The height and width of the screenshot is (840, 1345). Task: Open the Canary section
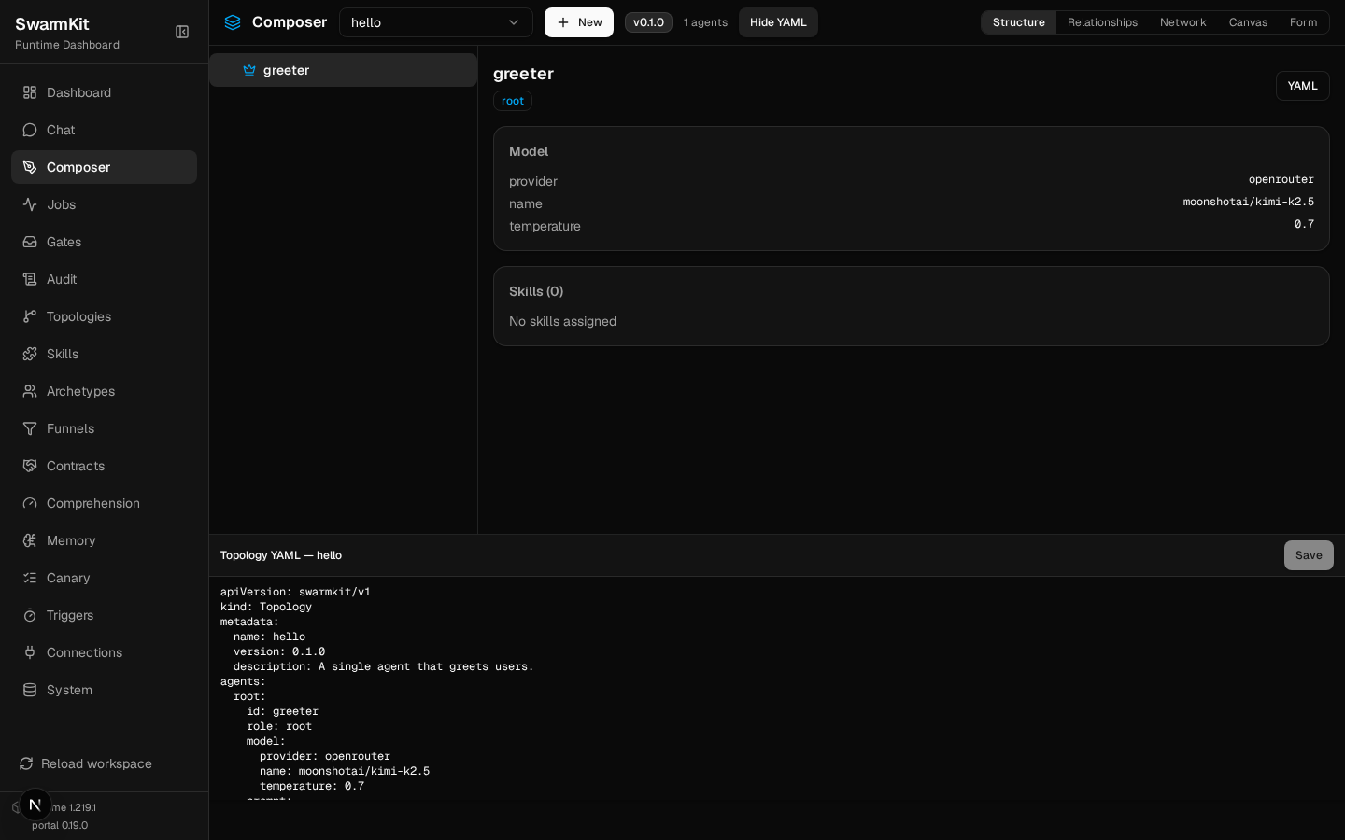pos(104,578)
